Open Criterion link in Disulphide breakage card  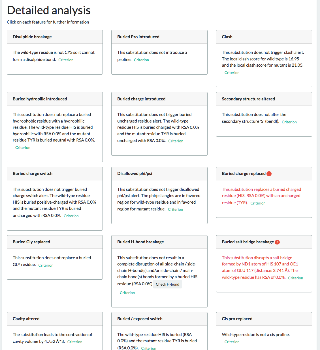pyautogui.click(x=66, y=60)
